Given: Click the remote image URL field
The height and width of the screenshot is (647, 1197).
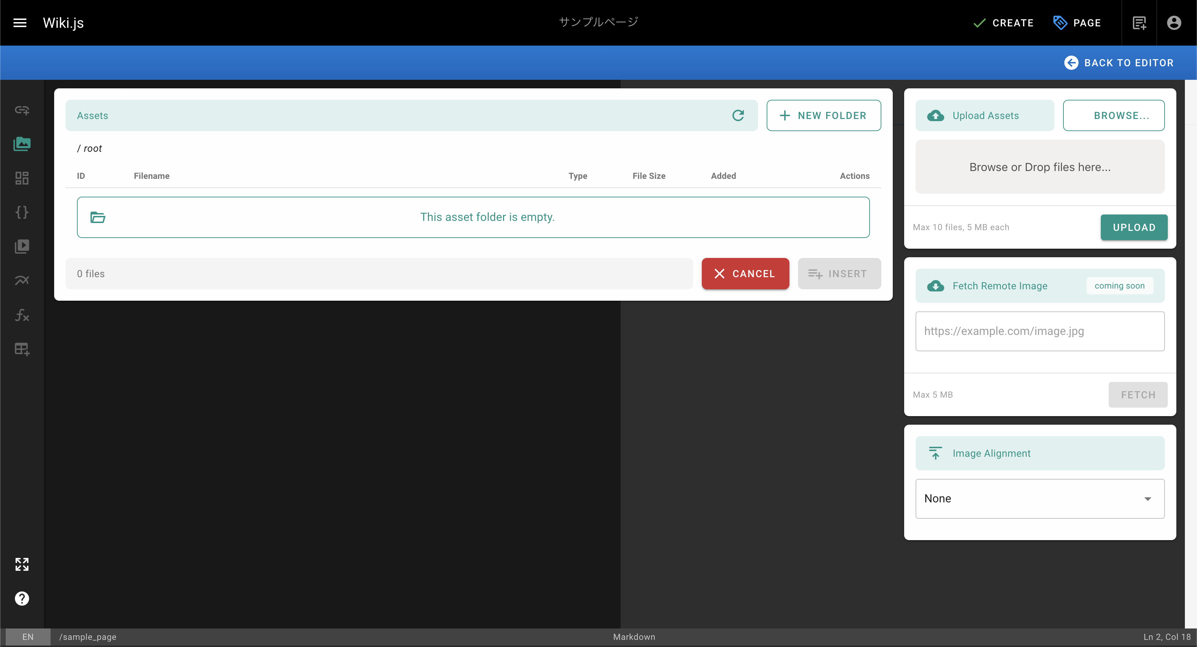Looking at the screenshot, I should coord(1040,331).
